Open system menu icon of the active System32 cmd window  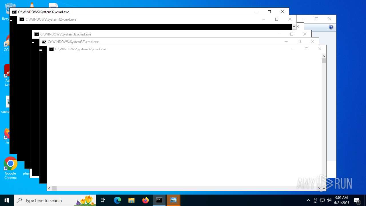click(x=14, y=12)
